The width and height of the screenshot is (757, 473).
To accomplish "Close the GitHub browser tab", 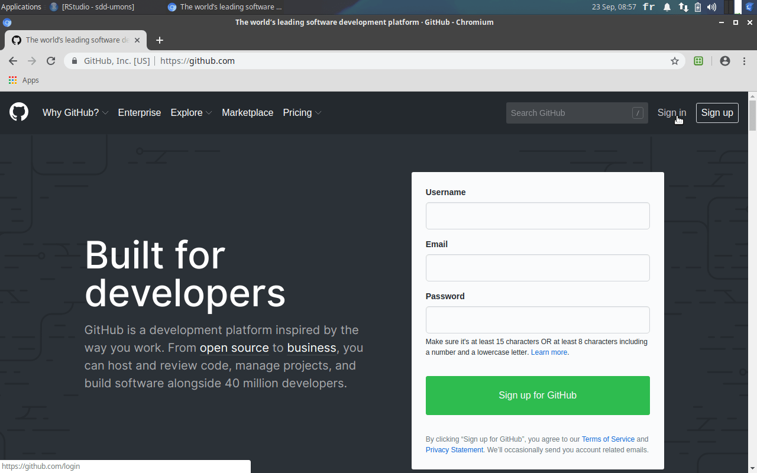I will click(138, 40).
